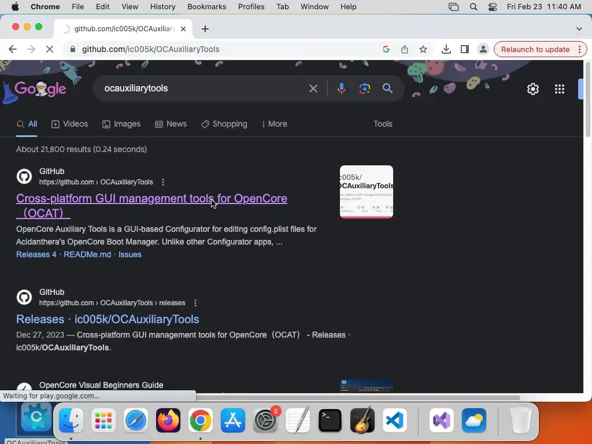Open Cross-platform GUI management tools result
Screen dimensions: 592x444
(x=151, y=206)
